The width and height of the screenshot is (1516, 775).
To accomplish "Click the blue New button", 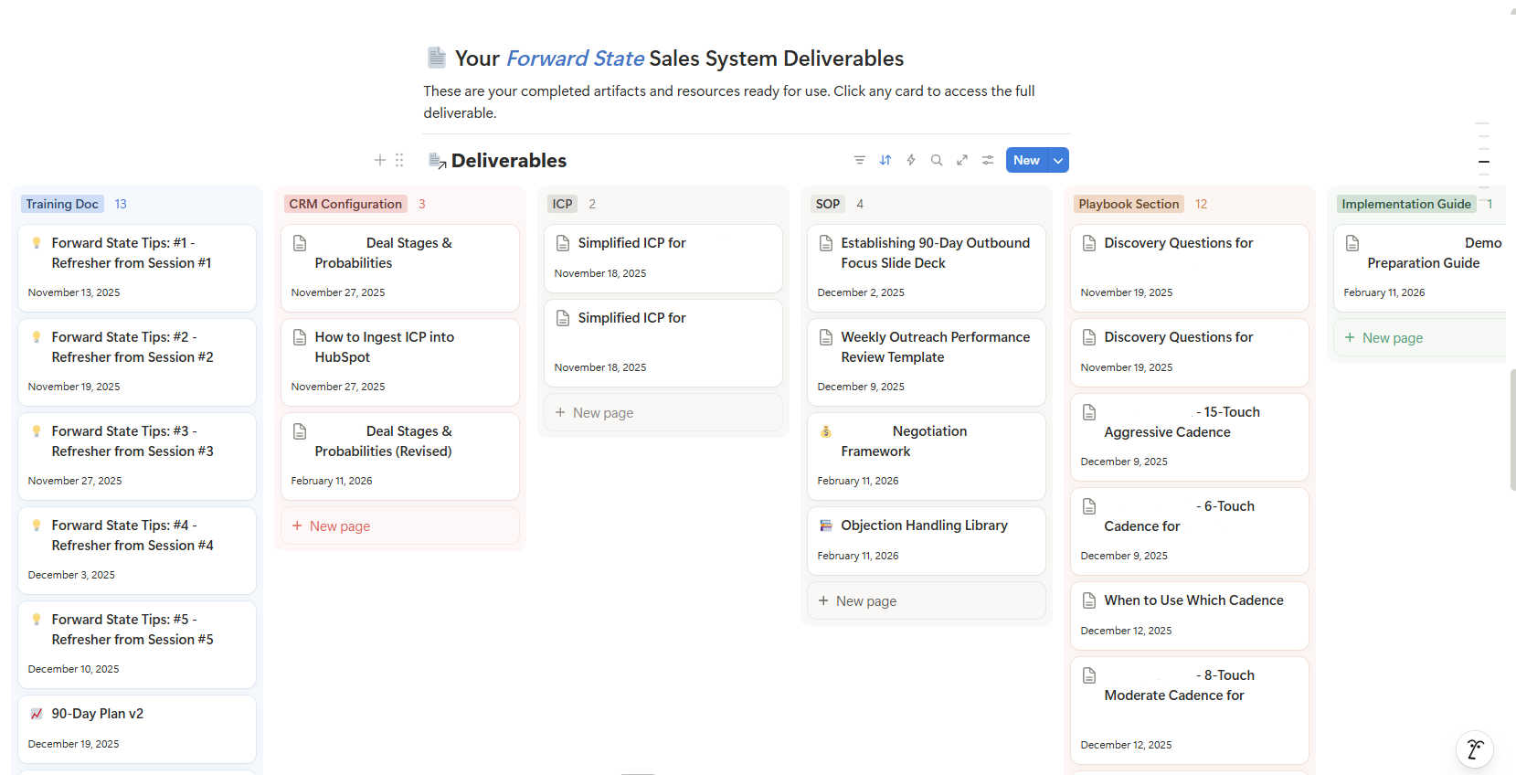I will 1026,160.
